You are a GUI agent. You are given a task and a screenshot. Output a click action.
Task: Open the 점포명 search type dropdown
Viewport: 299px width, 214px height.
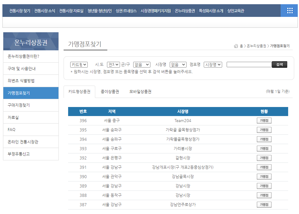(213, 65)
